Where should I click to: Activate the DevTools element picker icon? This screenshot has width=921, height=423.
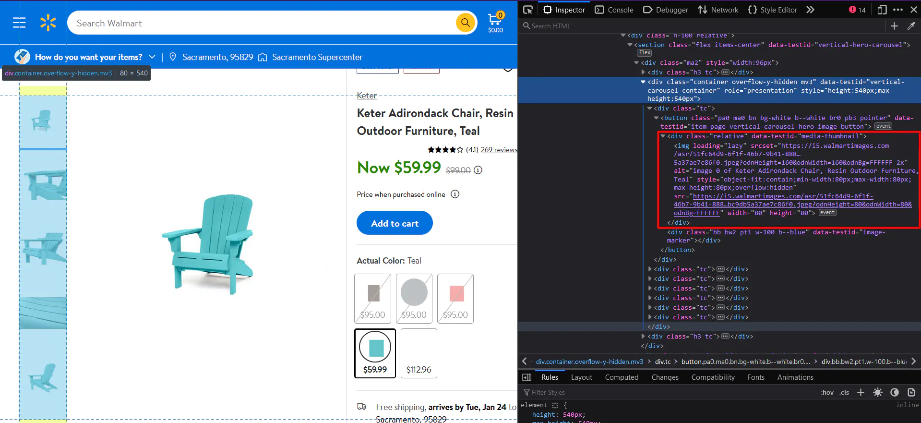click(x=528, y=10)
